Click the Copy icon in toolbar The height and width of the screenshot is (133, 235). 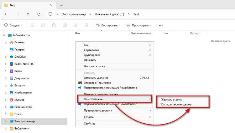pos(43,25)
